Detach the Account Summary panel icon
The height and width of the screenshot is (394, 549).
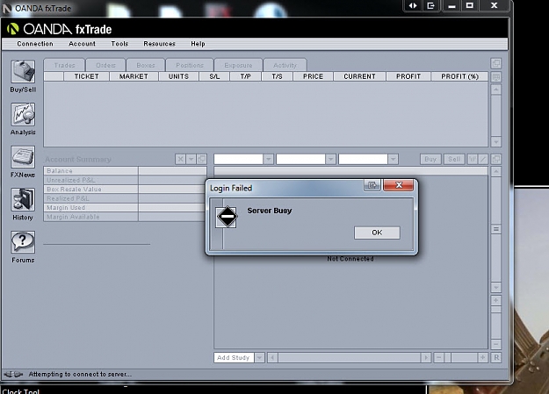point(202,159)
